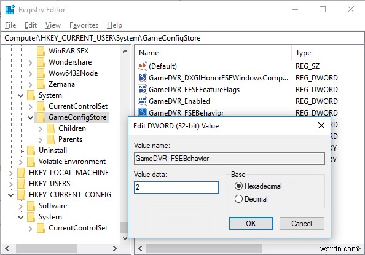Click the DWORD icon for GameDVR_FSEBehavior
The image size is (365, 255).
click(142, 112)
